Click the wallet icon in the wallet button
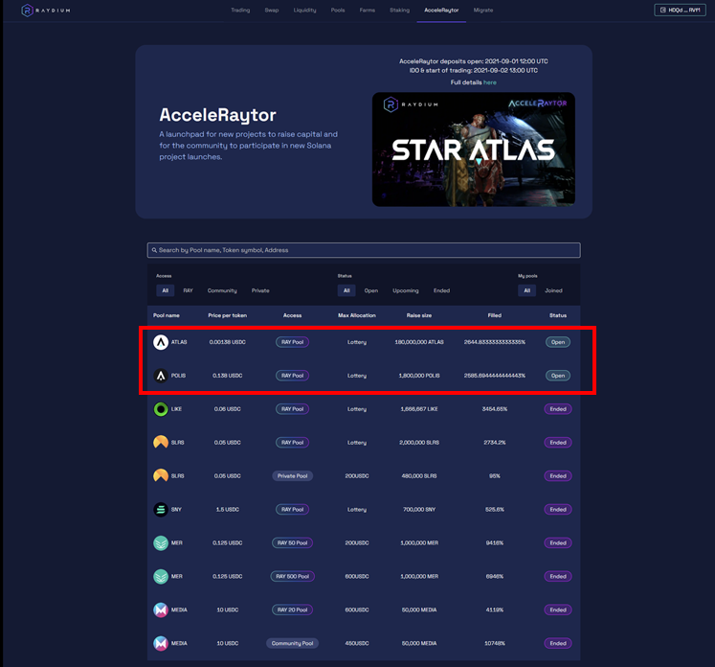715x667 pixels. (x=663, y=10)
